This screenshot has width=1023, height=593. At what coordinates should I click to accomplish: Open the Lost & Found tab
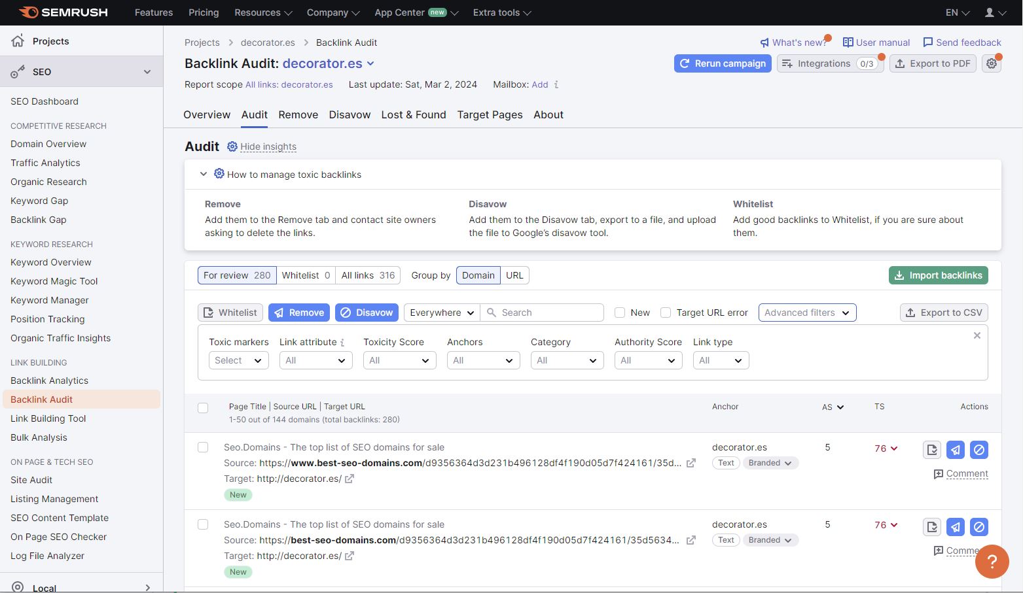point(414,114)
